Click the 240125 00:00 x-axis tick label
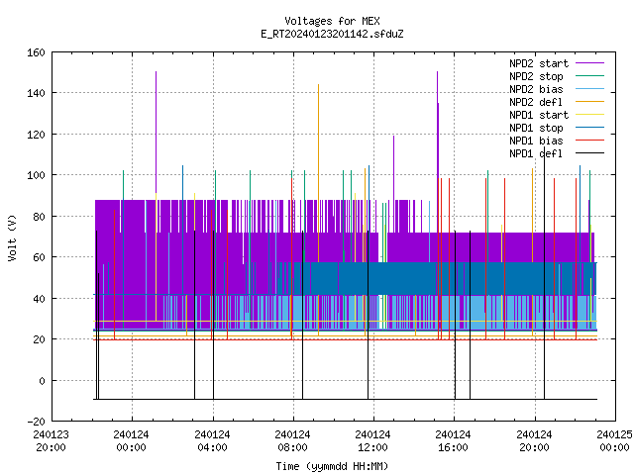Viewport: 634px width, 475px height. click(614, 441)
